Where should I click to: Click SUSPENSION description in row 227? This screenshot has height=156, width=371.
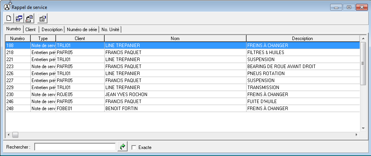pos(303,81)
